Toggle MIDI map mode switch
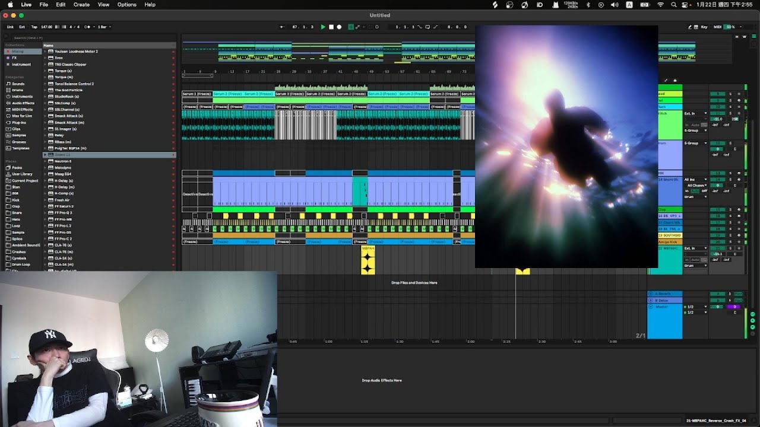Image resolution: width=760 pixels, height=427 pixels. [717, 27]
